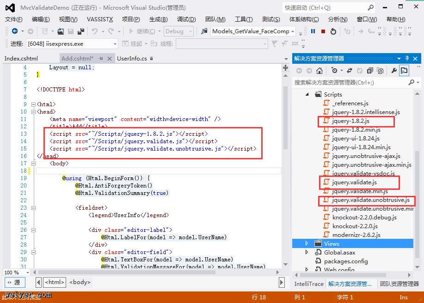The image size is (424, 303).
Task: Click the 源 source view button
Action: [14, 282]
